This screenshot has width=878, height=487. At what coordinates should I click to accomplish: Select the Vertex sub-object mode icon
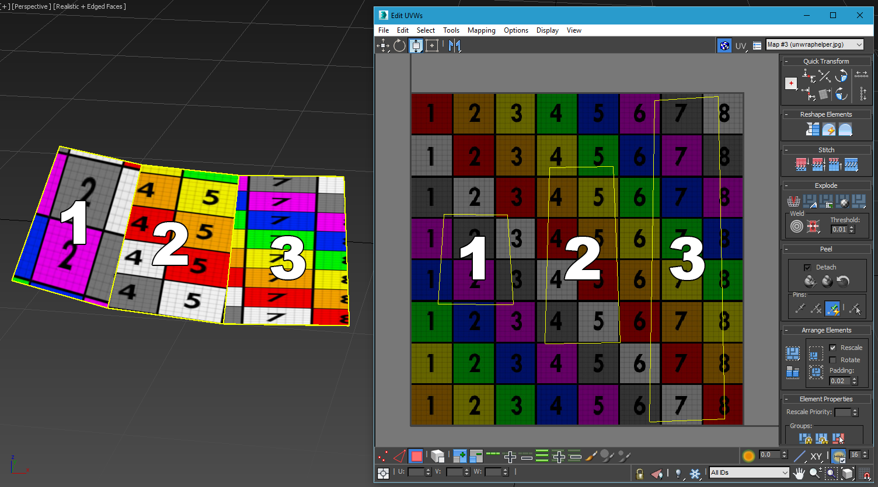[x=383, y=456]
